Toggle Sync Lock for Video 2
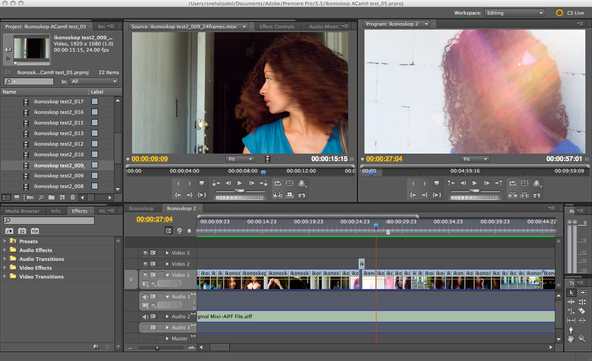 tap(153, 264)
